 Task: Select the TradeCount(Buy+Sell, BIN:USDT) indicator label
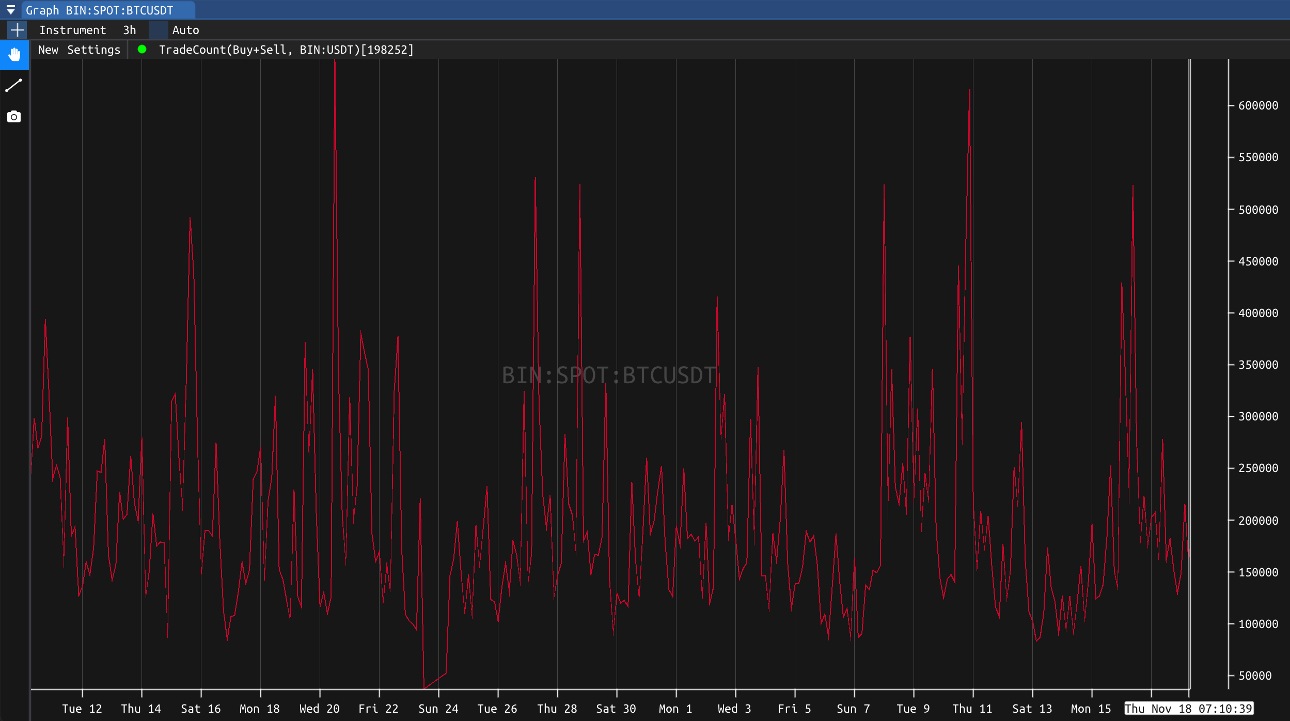[x=286, y=50]
